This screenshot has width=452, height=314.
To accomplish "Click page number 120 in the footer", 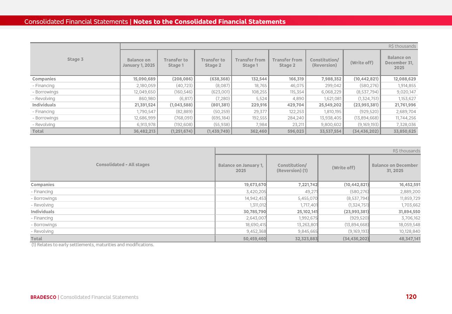I will (411, 297).
